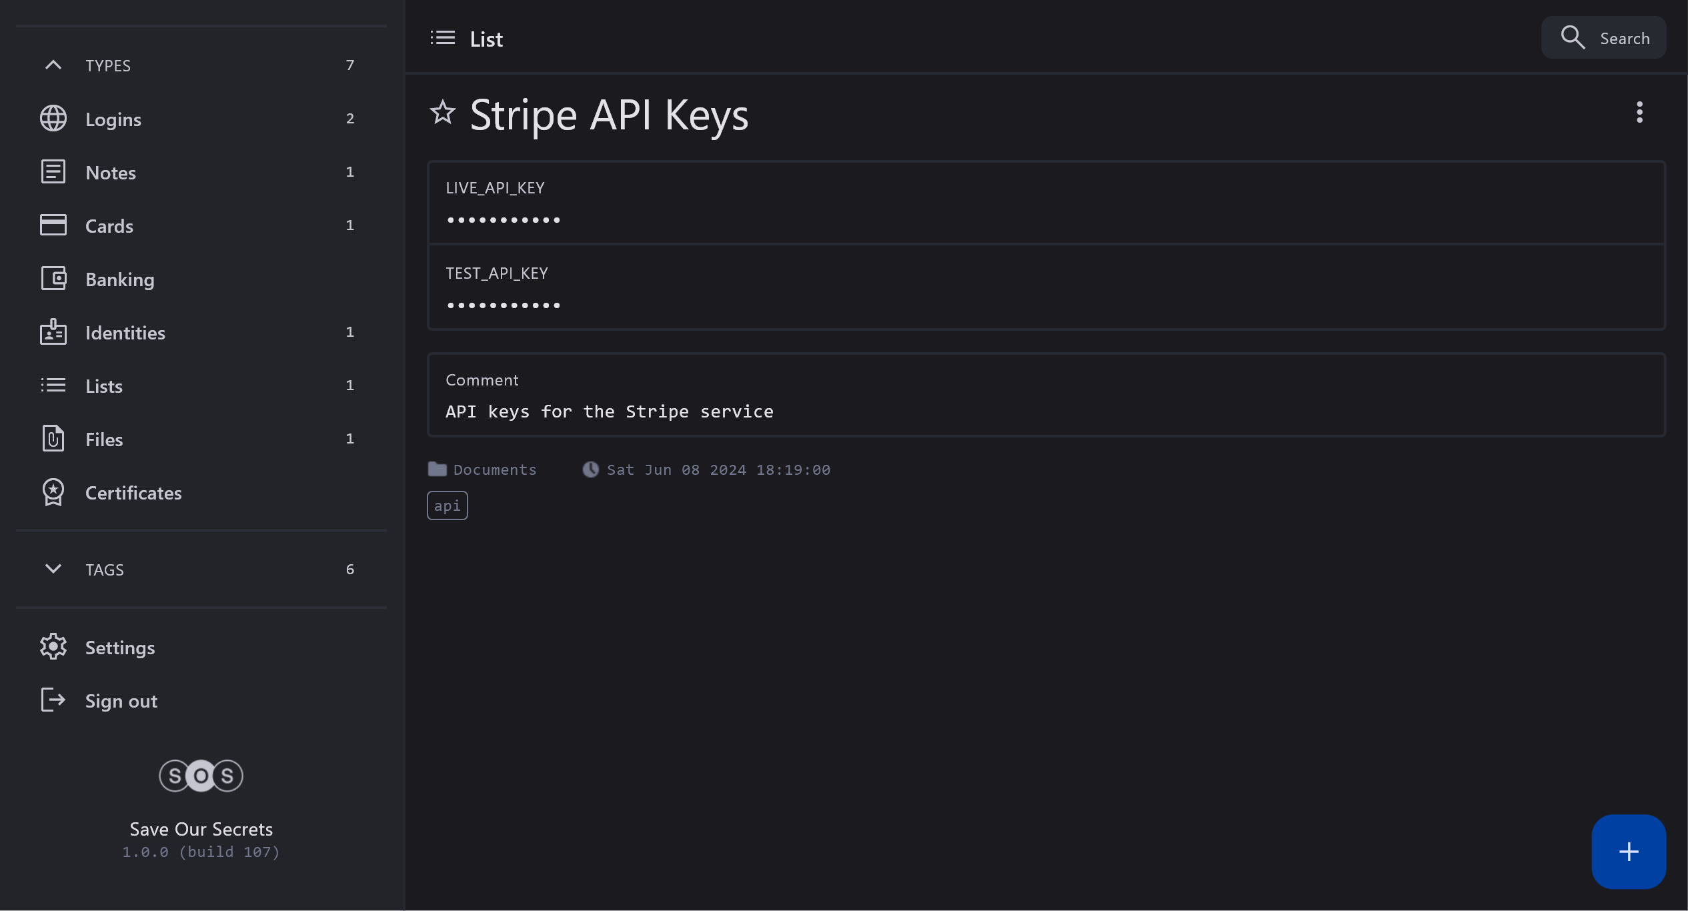Click the blue plus add button
This screenshot has height=911, width=1688.
(x=1628, y=851)
